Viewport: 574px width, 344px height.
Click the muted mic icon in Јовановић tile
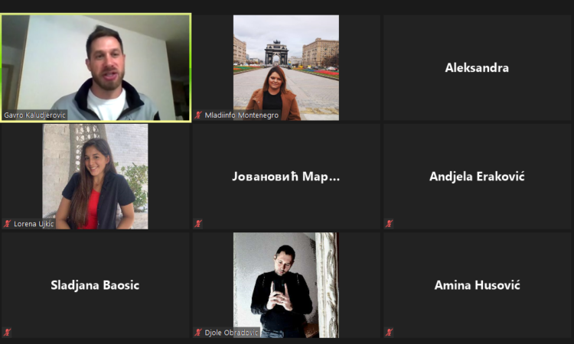[198, 223]
